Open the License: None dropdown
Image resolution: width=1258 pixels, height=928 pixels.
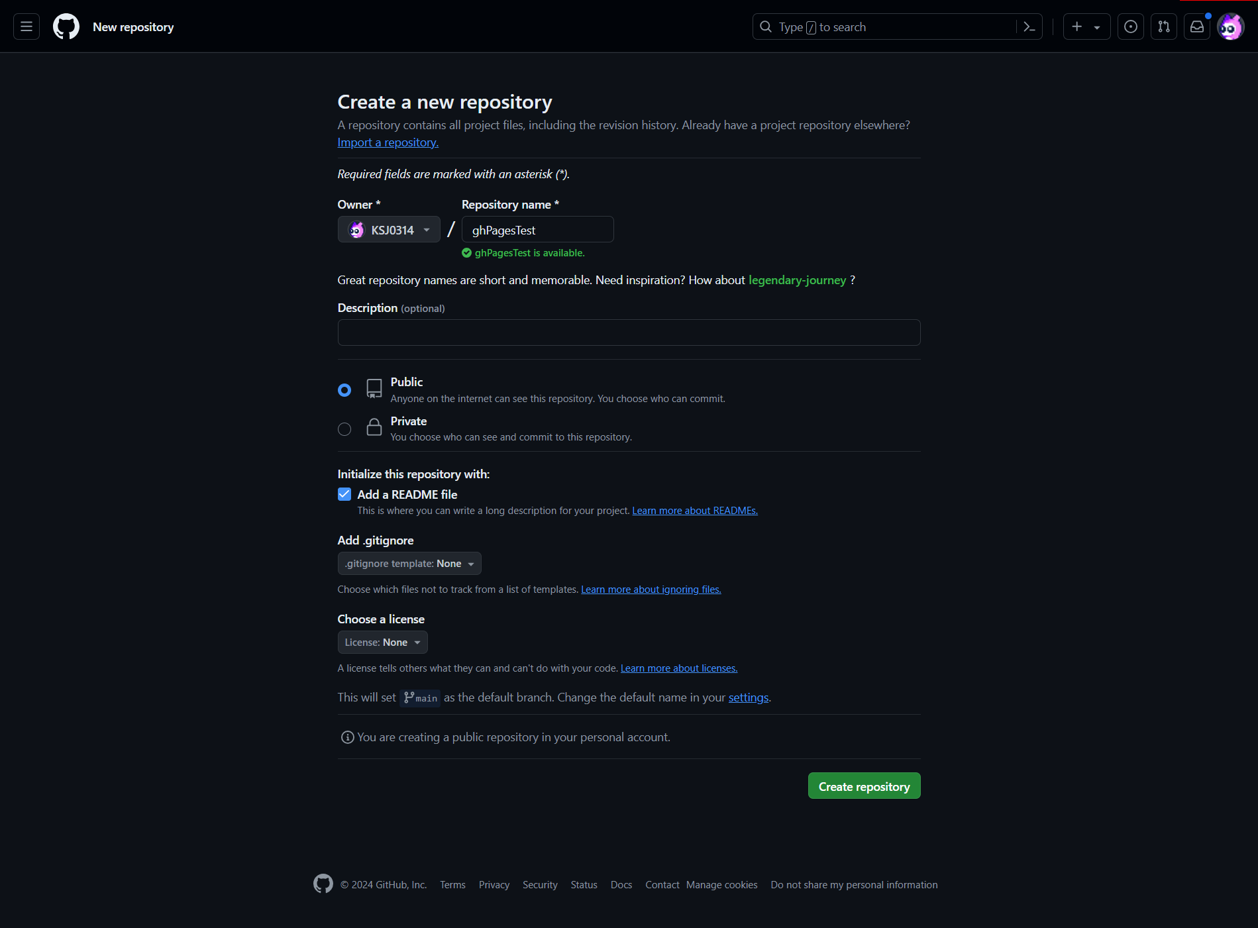(x=383, y=643)
